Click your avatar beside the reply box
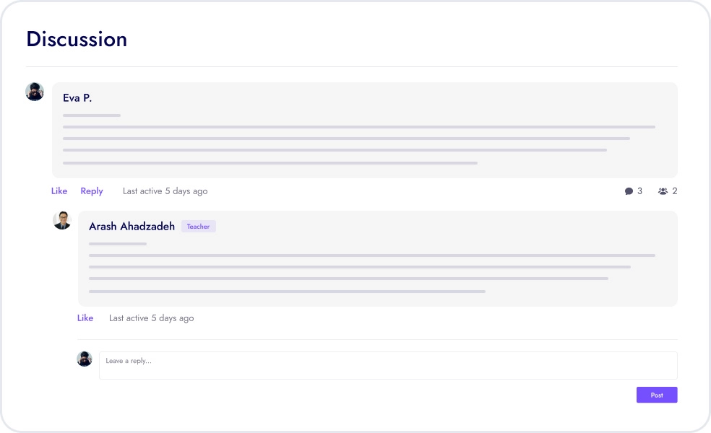This screenshot has height=433, width=711. click(x=85, y=359)
